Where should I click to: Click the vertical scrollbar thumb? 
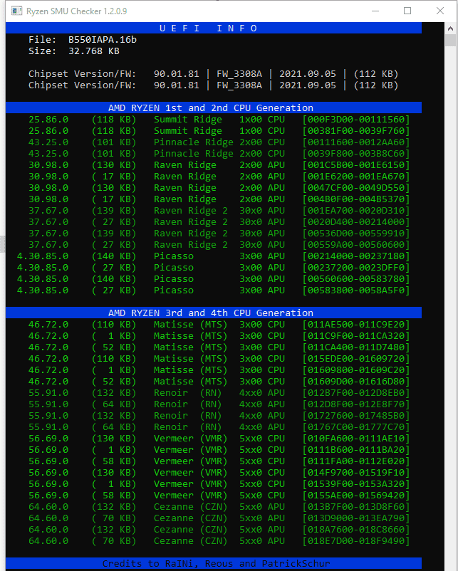(x=451, y=40)
